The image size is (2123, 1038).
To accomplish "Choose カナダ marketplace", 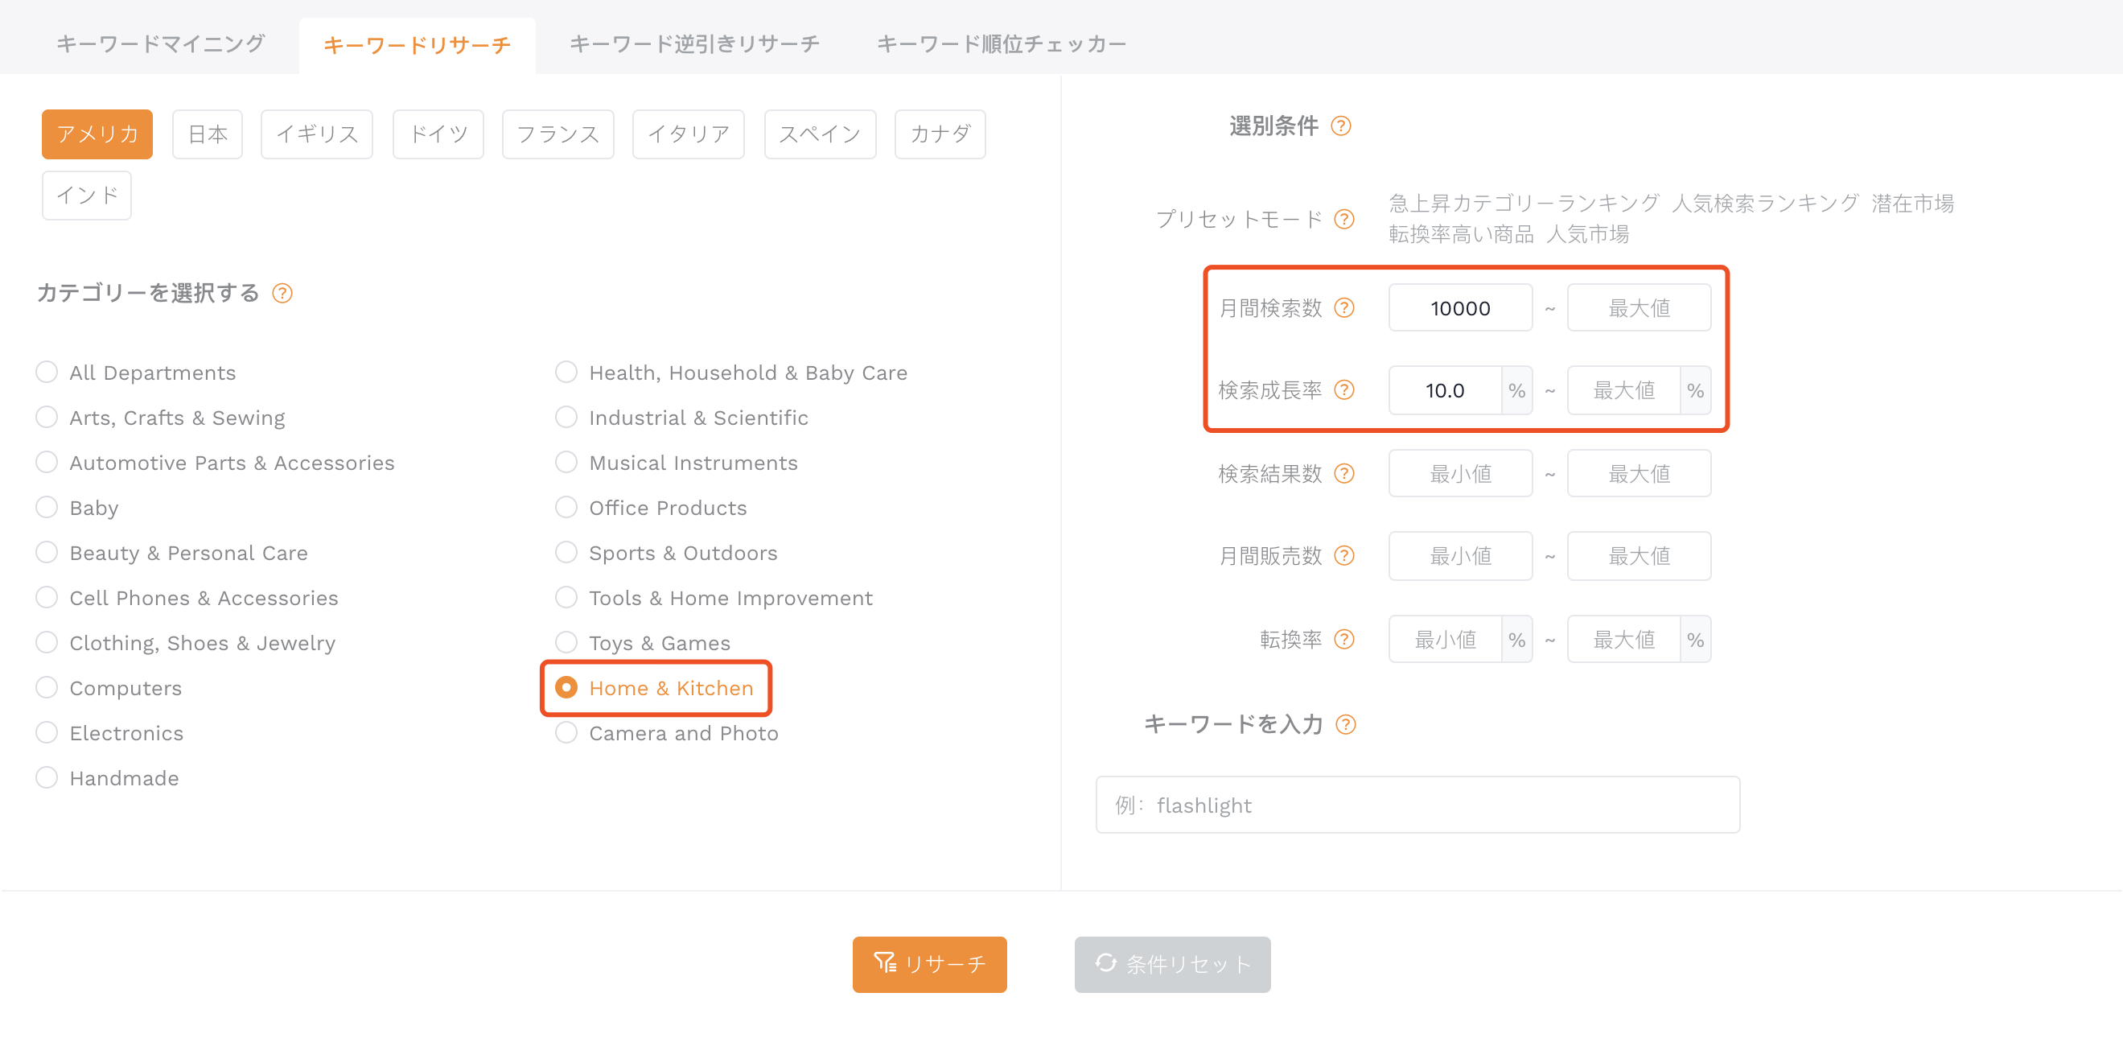I will tap(940, 134).
